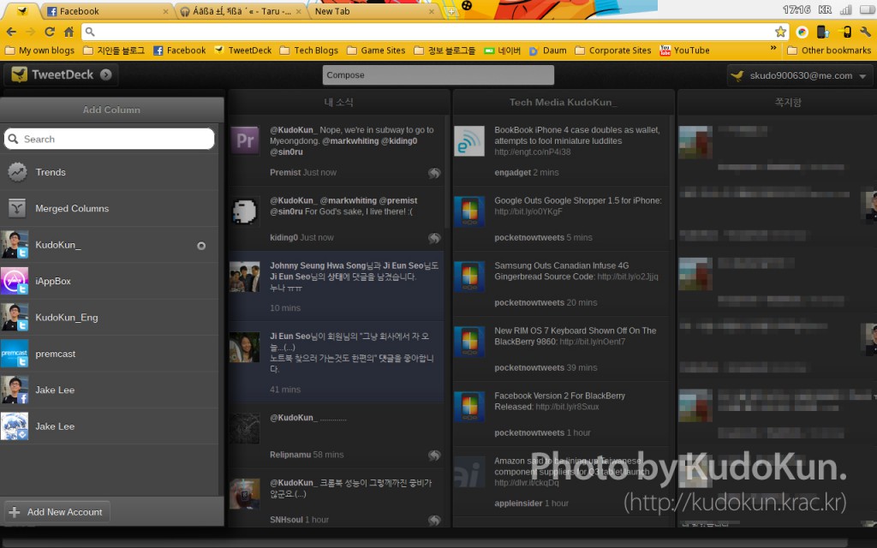Click the phone with blue arrow extension
The width and height of the screenshot is (877, 548).
[823, 32]
